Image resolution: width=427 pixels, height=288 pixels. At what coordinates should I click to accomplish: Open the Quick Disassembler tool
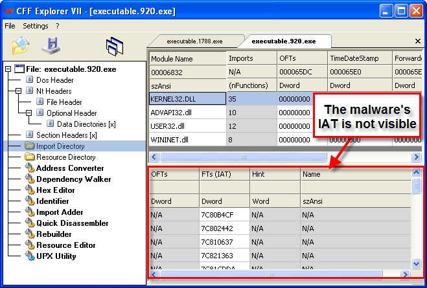[72, 223]
